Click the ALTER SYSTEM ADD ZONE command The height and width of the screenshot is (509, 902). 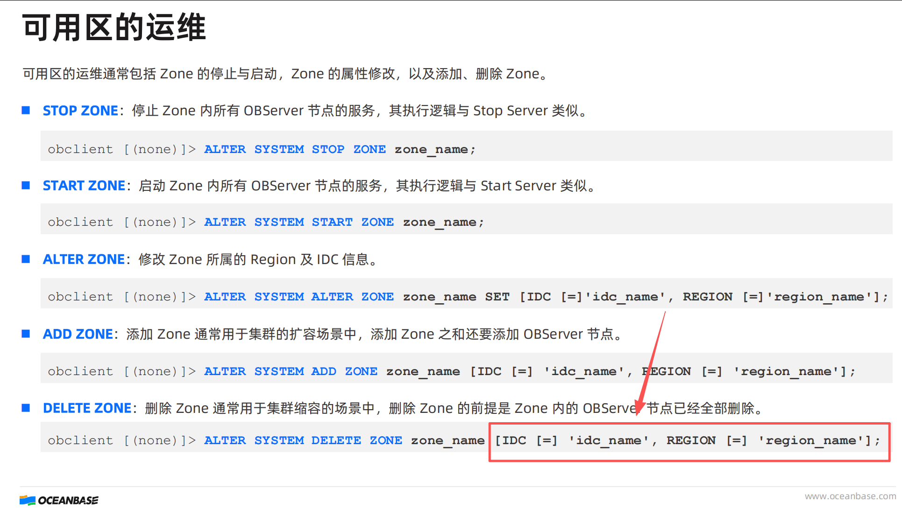291,371
